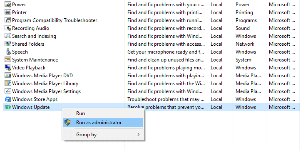Click the Recording Audio icon
308x150 pixels.
[x=8, y=28]
